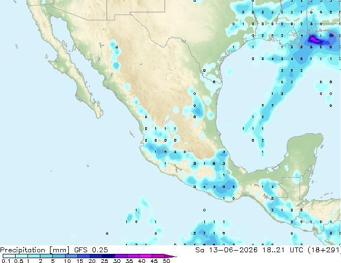Click the precipitation value '11' near the Gulf coast
The width and height of the screenshot is (341, 263).
(x=311, y=35)
